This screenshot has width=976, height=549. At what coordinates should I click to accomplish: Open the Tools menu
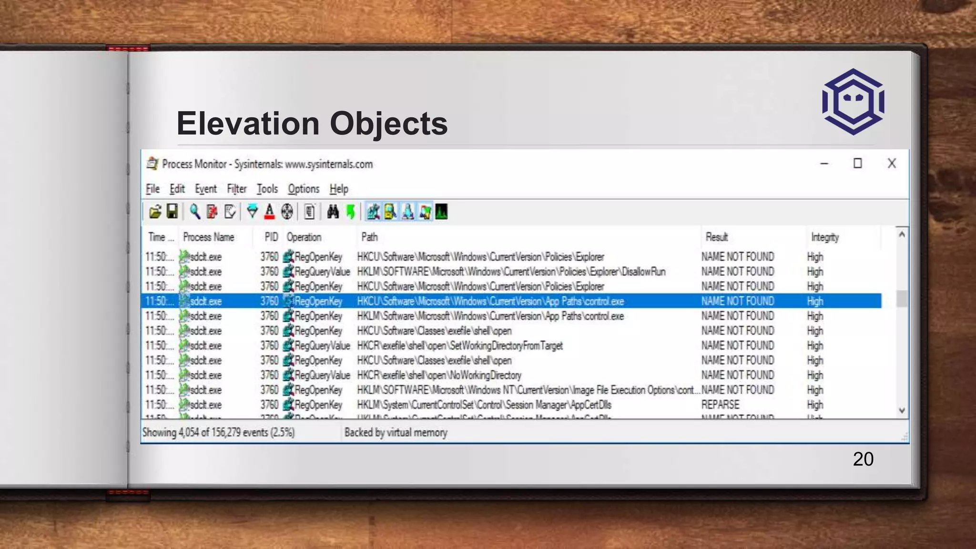point(267,189)
